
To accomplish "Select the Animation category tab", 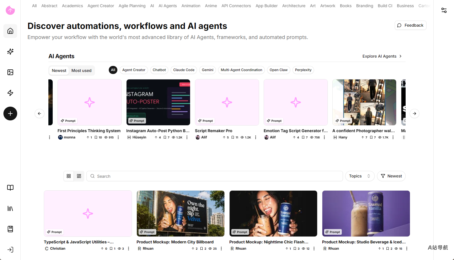I will click(x=191, y=6).
